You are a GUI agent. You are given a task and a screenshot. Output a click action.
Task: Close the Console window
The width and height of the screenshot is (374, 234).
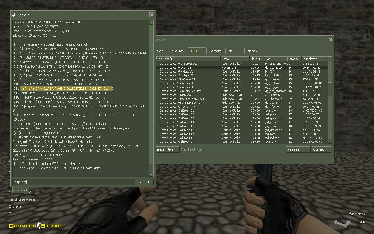pos(152,15)
